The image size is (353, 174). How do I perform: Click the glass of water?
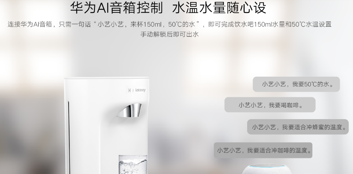(133, 164)
